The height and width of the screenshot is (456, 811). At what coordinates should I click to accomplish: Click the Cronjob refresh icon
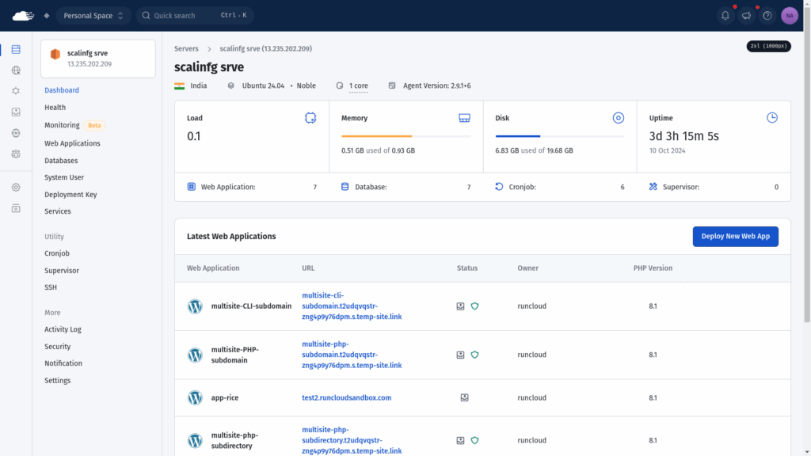tap(499, 187)
